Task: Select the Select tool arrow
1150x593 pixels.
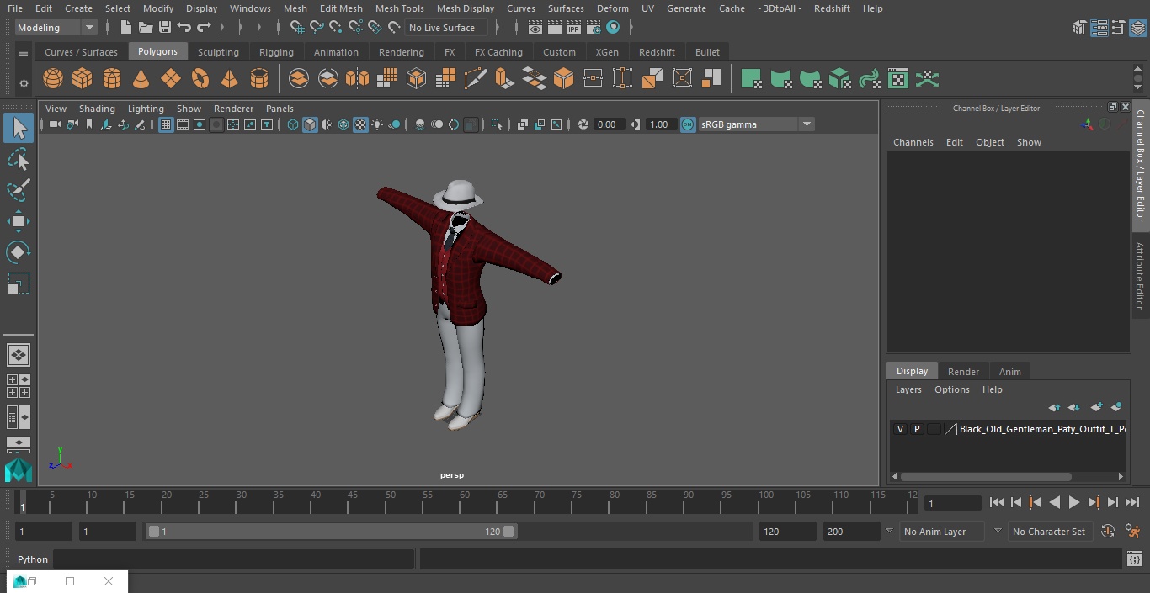Action: pos(19,128)
